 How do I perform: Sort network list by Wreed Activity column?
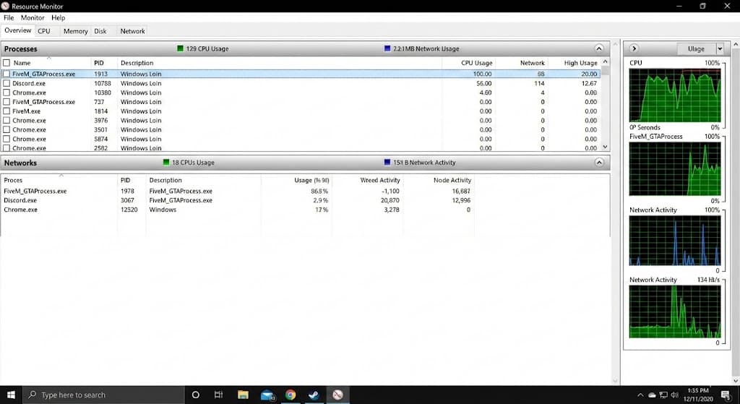pos(380,180)
